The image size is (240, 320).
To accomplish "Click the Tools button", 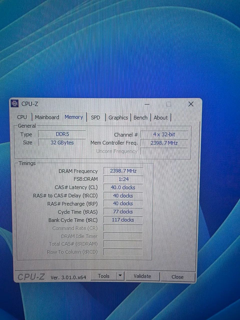I will [x=104, y=276].
